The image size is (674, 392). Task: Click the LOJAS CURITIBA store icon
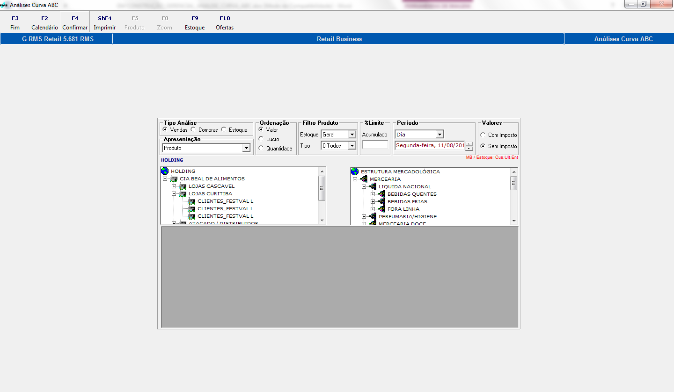tap(183, 193)
